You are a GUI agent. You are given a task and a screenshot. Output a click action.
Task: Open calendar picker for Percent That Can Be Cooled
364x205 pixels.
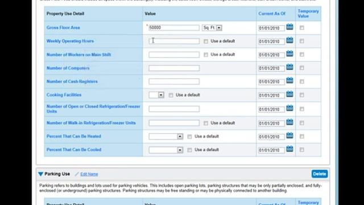tap(289, 149)
